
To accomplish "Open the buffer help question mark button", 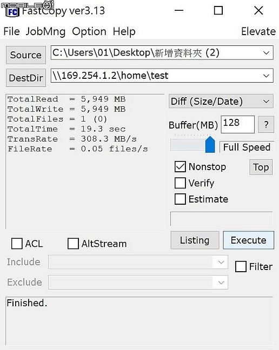I will coord(266,125).
